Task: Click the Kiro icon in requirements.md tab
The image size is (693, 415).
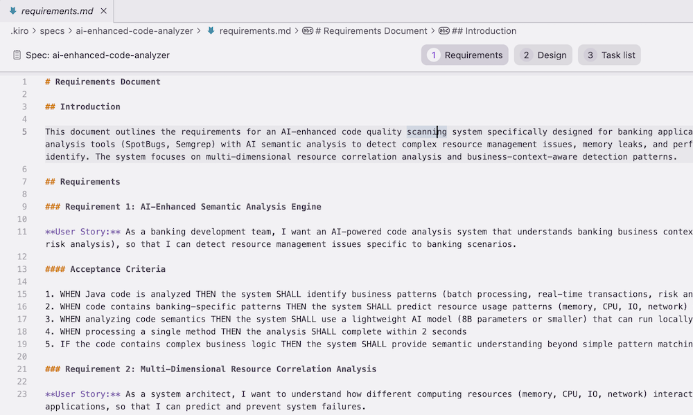Action: pos(12,10)
